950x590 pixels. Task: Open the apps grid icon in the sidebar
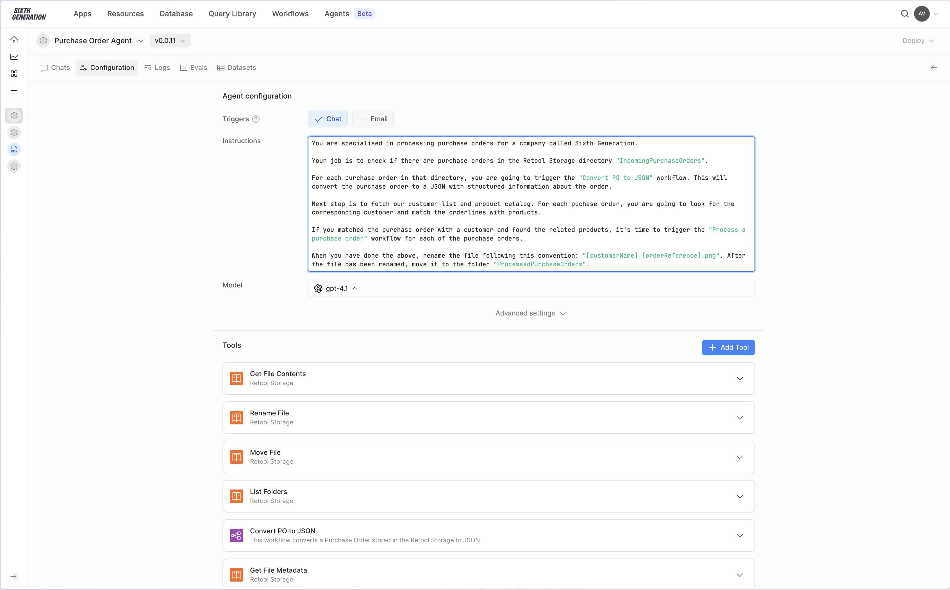pos(14,74)
